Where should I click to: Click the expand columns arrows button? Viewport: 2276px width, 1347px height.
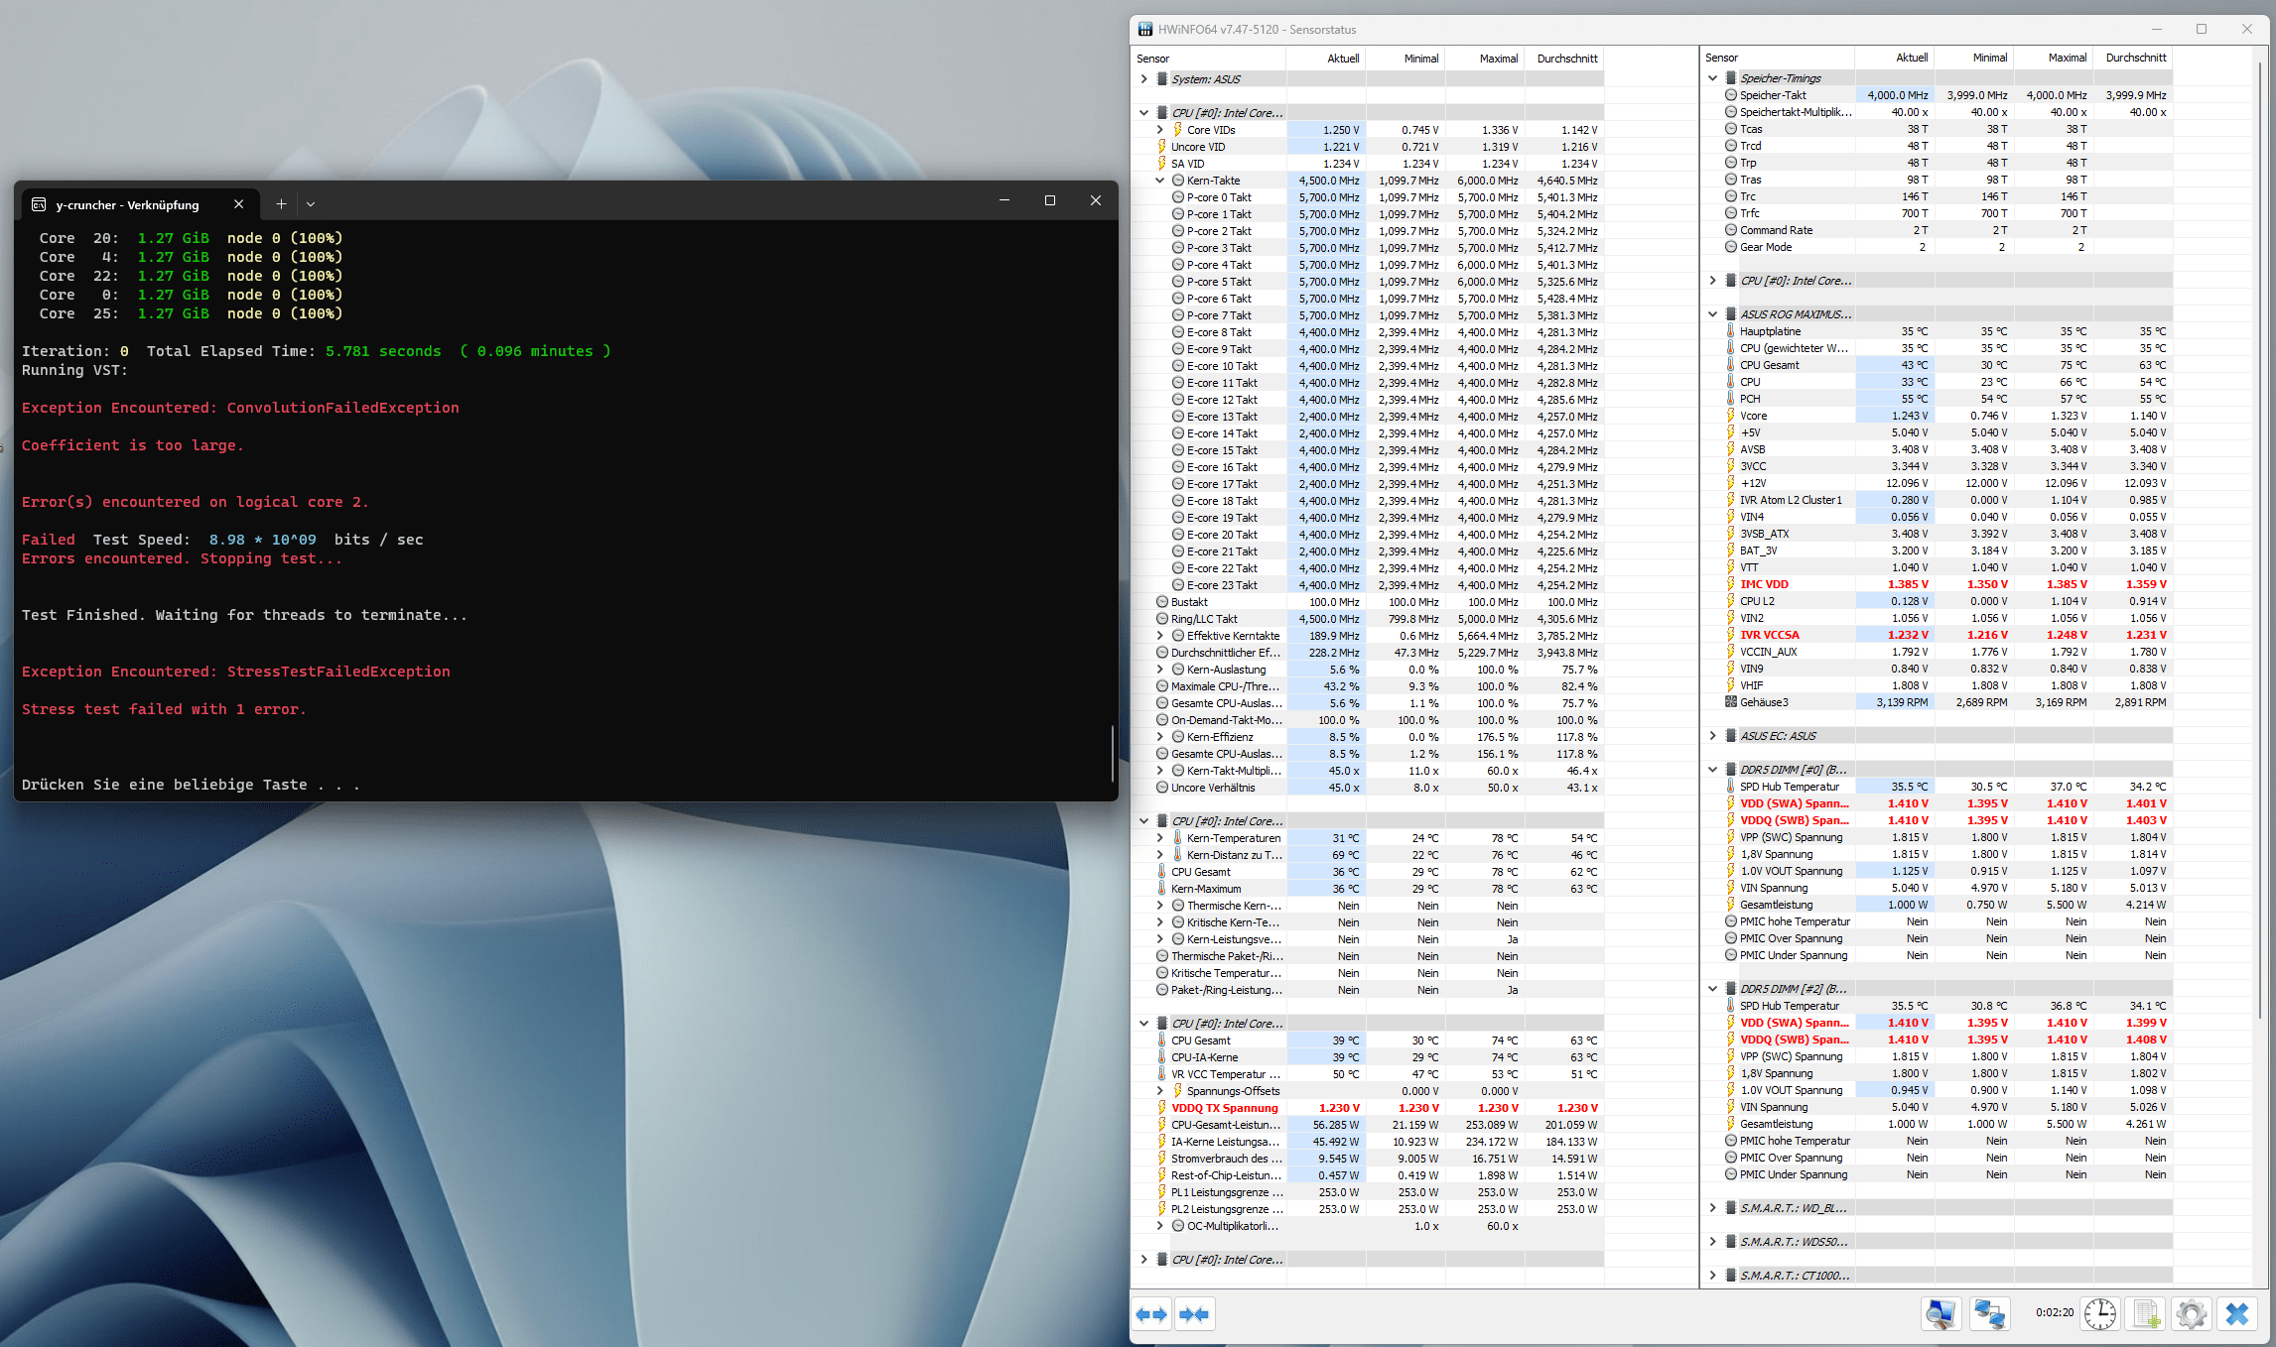pyautogui.click(x=1151, y=1314)
